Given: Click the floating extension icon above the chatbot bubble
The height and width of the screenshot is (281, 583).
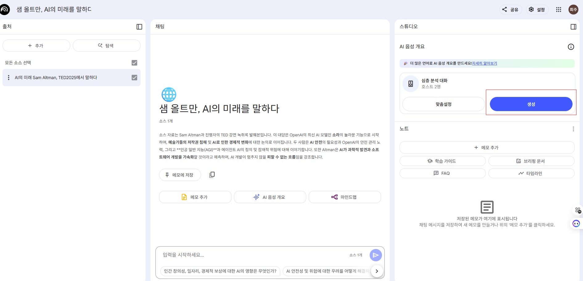Looking at the screenshot, I should pos(578,210).
